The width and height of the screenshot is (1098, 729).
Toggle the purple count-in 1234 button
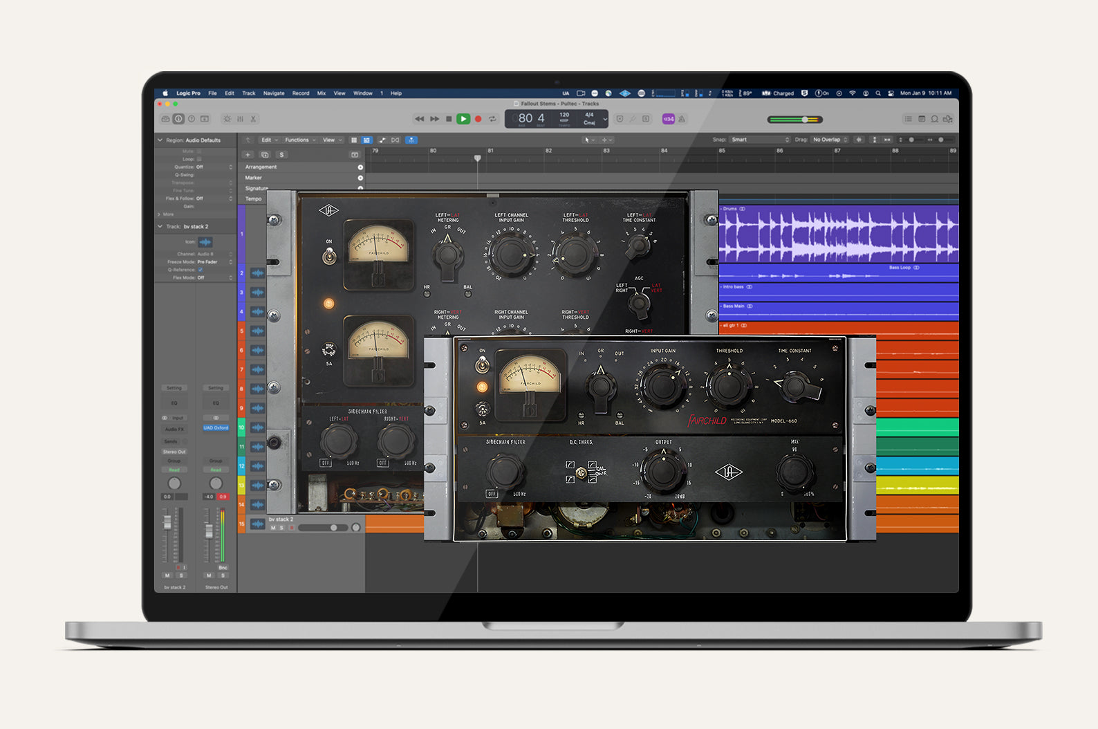point(669,119)
